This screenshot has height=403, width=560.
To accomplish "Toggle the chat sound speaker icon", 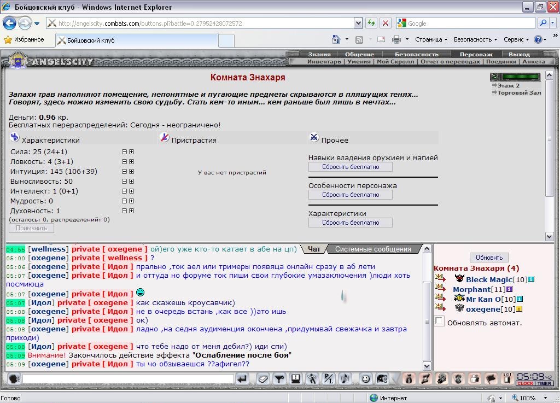I will pos(345,379).
